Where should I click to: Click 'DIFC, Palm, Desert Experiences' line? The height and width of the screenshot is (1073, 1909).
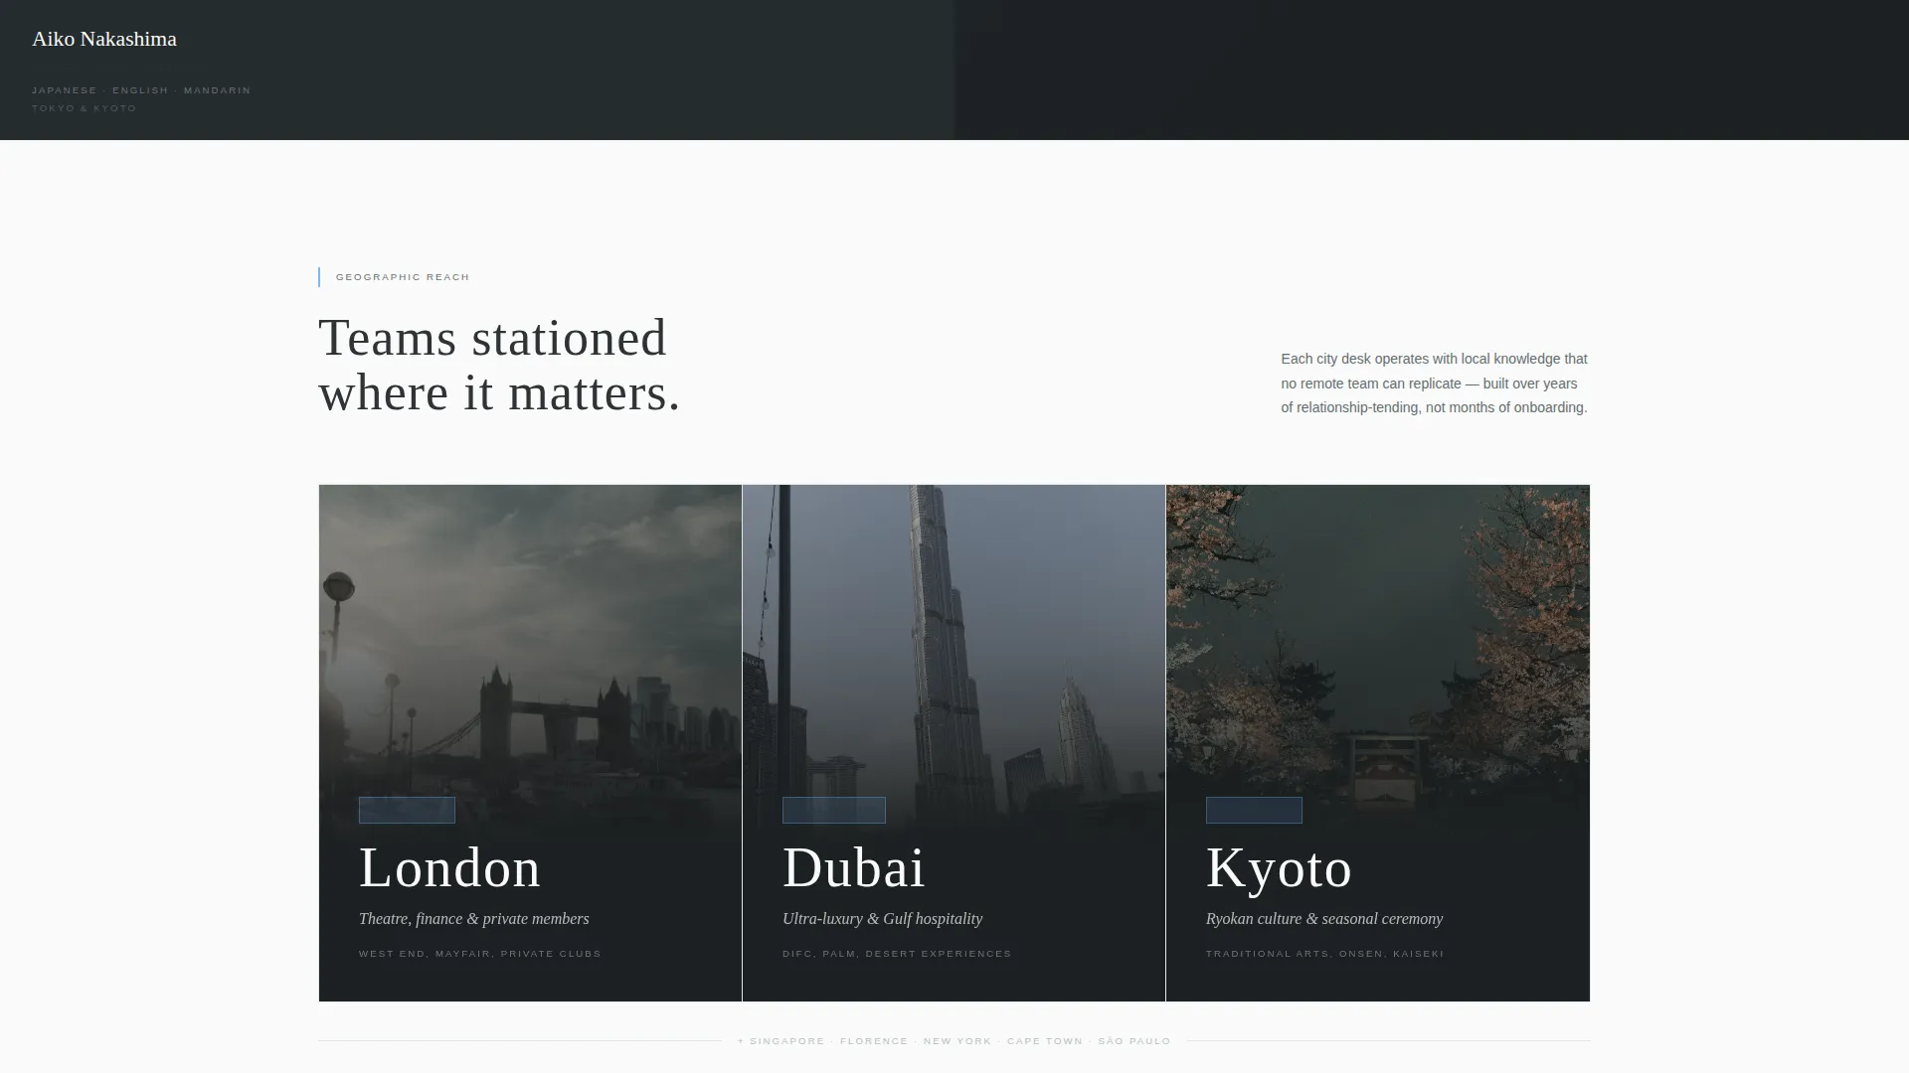click(897, 954)
